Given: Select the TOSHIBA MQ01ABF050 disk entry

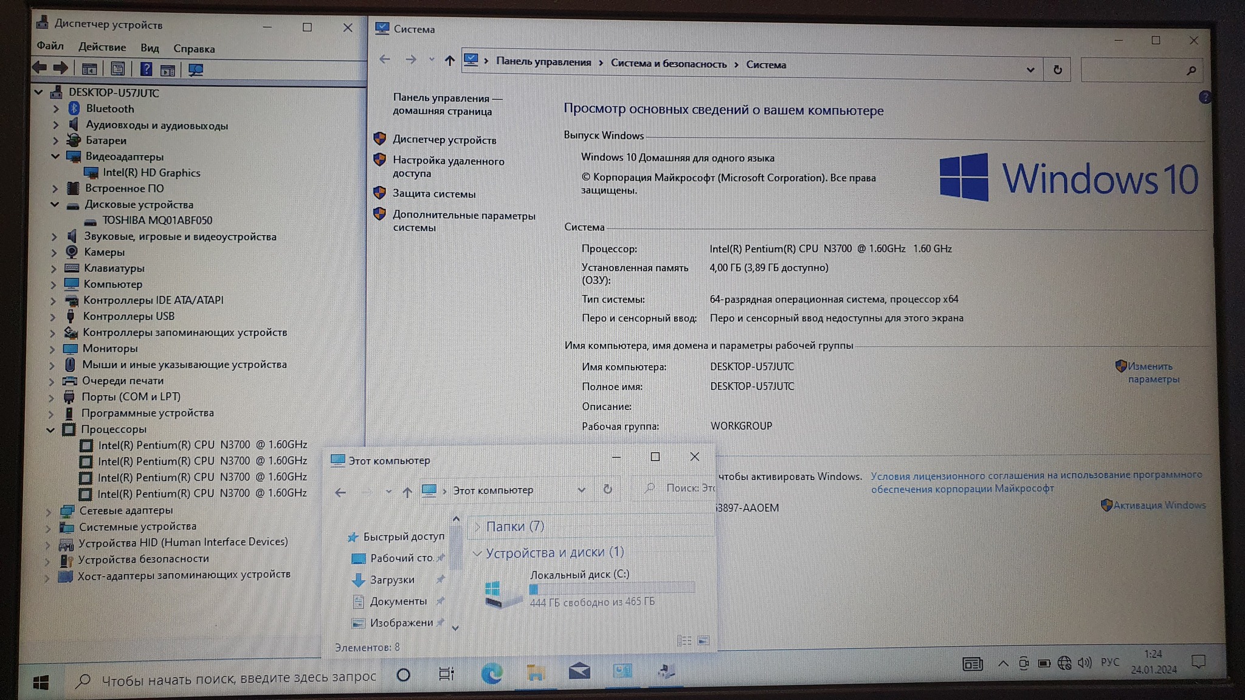Looking at the screenshot, I should (157, 221).
